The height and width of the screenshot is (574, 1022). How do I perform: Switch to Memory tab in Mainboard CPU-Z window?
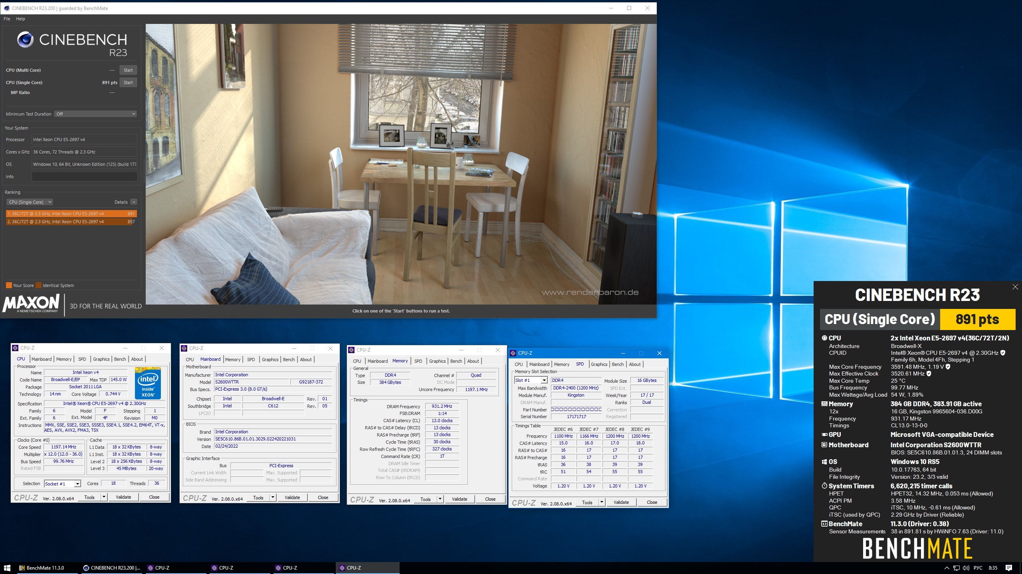click(233, 360)
